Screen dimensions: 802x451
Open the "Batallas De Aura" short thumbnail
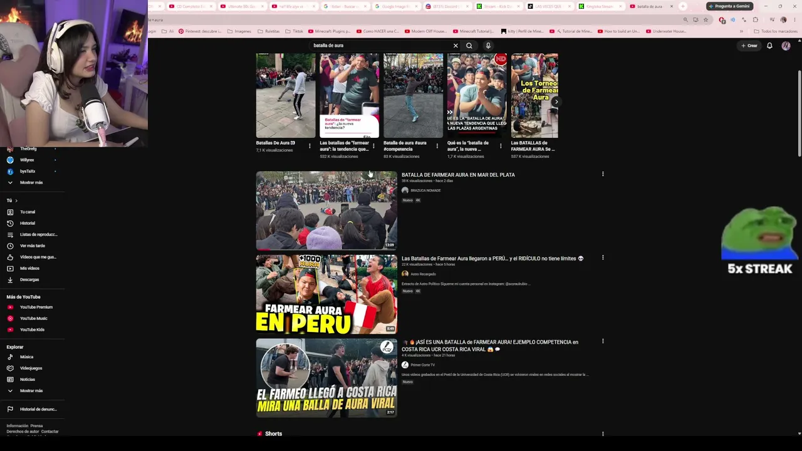286,95
